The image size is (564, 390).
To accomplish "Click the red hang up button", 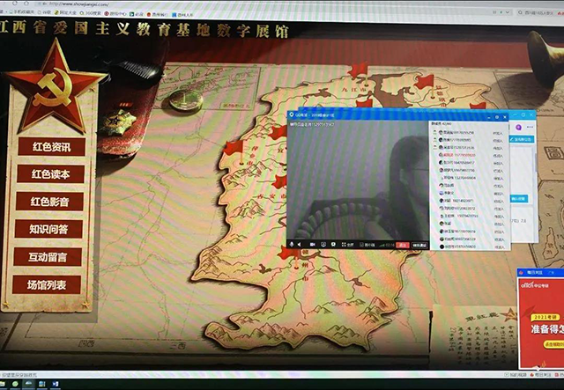I will (402, 245).
